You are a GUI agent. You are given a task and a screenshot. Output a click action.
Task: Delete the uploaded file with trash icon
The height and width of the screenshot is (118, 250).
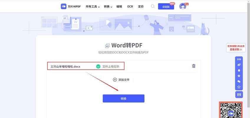point(194,66)
